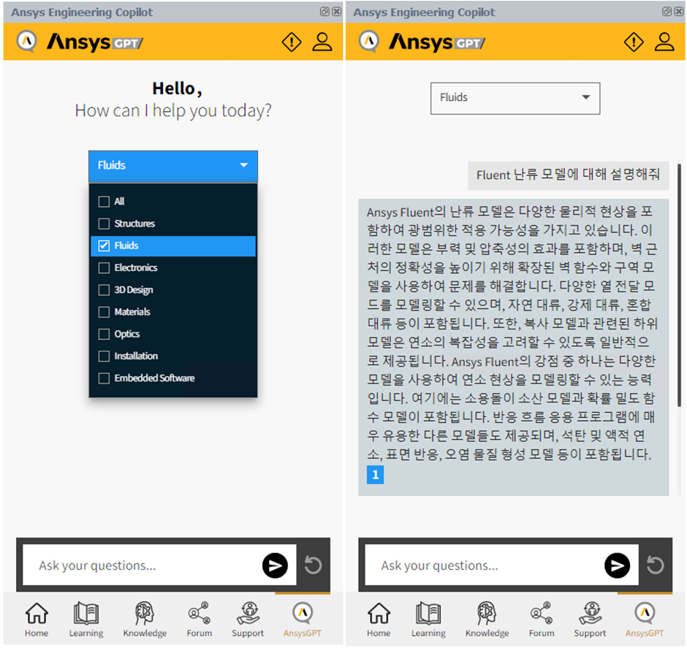Open the user profile icon in left panel
This screenshot has height=648, width=687.
(x=322, y=42)
